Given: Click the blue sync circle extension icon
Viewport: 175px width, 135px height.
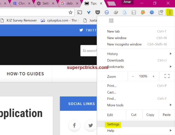Looking at the screenshot, I should [107, 12].
